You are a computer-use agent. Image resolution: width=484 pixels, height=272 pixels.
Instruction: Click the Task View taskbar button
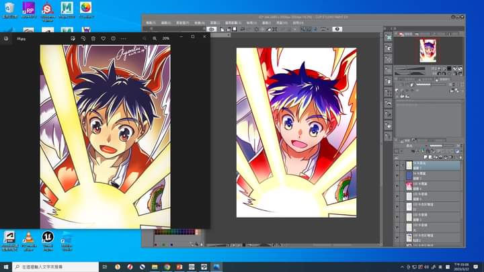click(105, 267)
